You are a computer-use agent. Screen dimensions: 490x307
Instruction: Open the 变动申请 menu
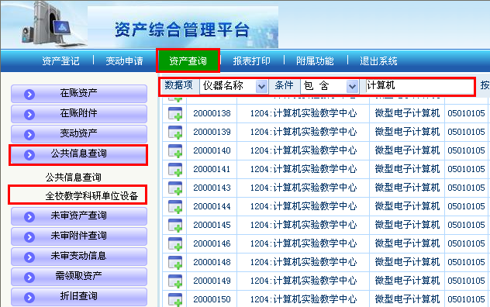124,61
